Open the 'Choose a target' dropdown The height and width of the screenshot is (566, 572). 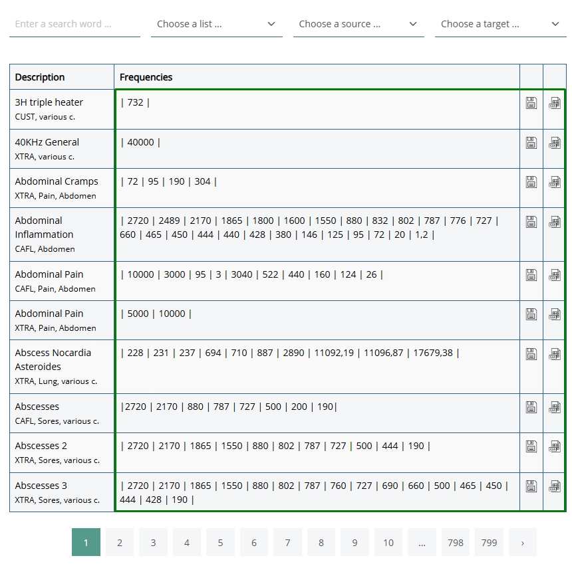[x=500, y=24]
